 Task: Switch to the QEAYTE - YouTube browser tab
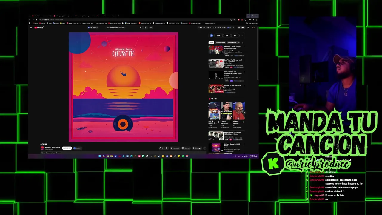(41, 16)
